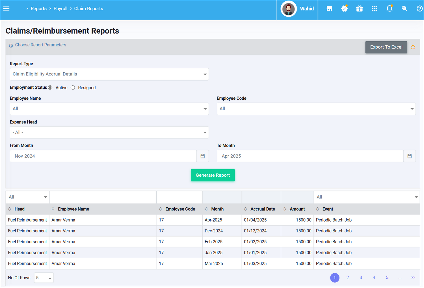This screenshot has height=288, width=424.
Task: Go to page 4 of results
Action: [374, 278]
